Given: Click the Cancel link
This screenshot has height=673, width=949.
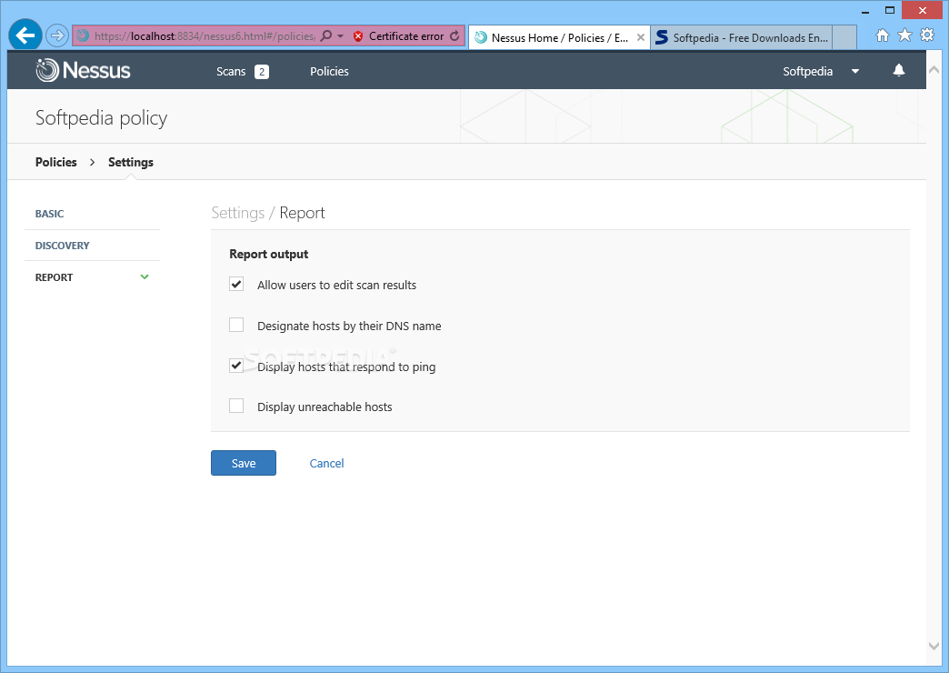Looking at the screenshot, I should (327, 464).
